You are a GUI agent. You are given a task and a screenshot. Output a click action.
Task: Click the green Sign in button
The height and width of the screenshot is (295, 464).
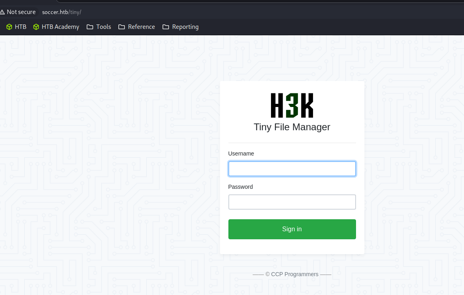[x=292, y=229]
